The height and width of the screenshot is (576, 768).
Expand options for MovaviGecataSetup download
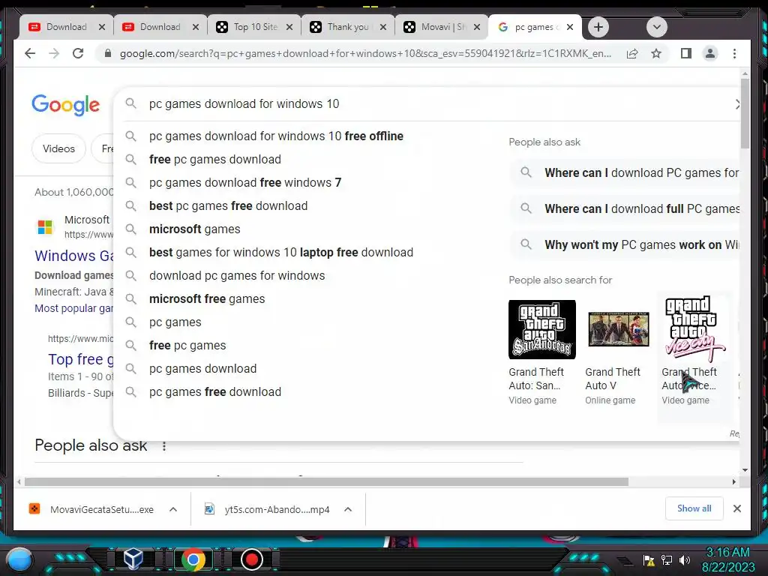173,509
